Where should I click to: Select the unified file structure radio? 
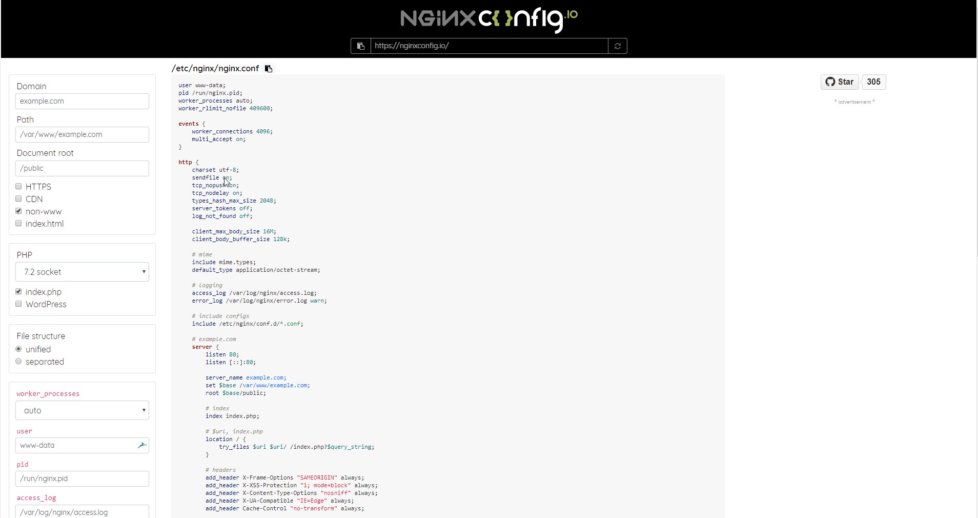[x=18, y=349]
